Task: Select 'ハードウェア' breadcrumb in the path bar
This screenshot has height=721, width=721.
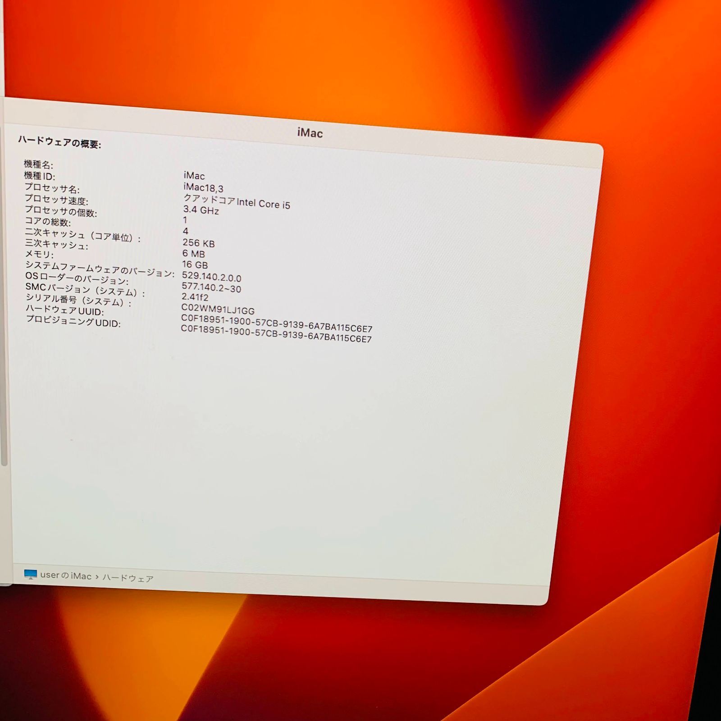Action: point(128,578)
